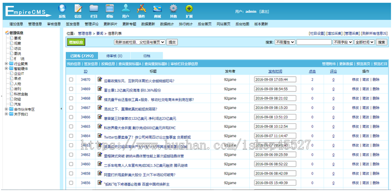Open 增加信息 in the submenu bar
Image resolution: width=392 pixels, height=191 pixels.
(x=16, y=24)
